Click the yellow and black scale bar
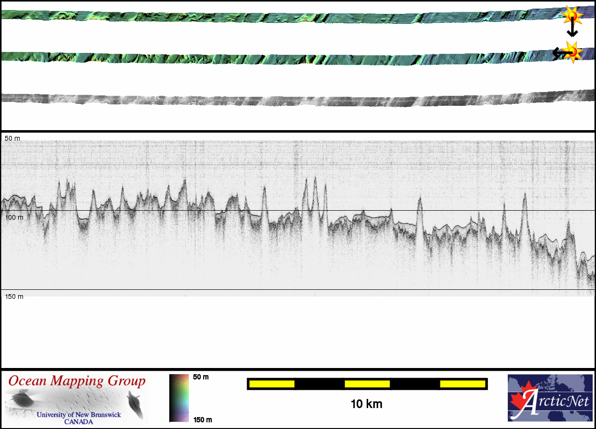 pos(367,384)
